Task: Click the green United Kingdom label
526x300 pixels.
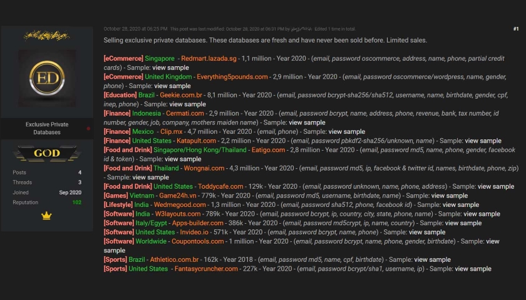Action: (168, 77)
